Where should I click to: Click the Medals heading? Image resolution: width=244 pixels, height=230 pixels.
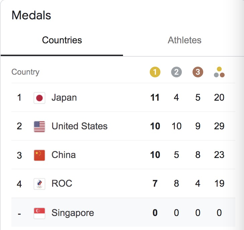point(31,15)
